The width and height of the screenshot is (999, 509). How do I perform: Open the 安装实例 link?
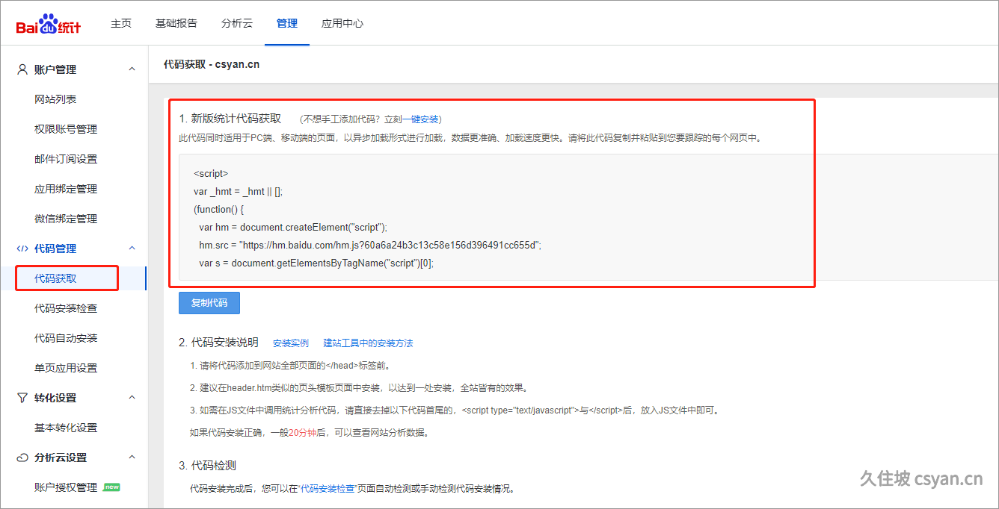[291, 343]
